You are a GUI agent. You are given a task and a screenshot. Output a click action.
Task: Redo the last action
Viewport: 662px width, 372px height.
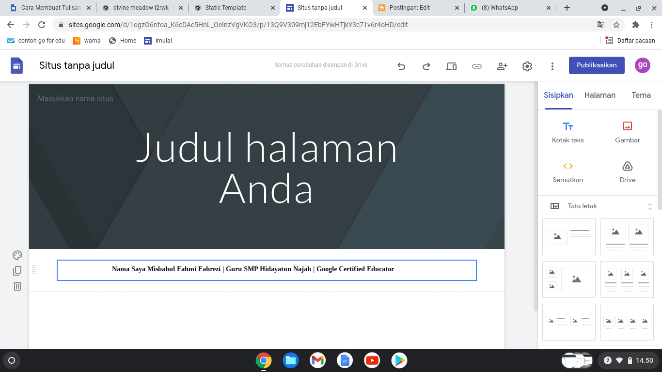point(426,66)
